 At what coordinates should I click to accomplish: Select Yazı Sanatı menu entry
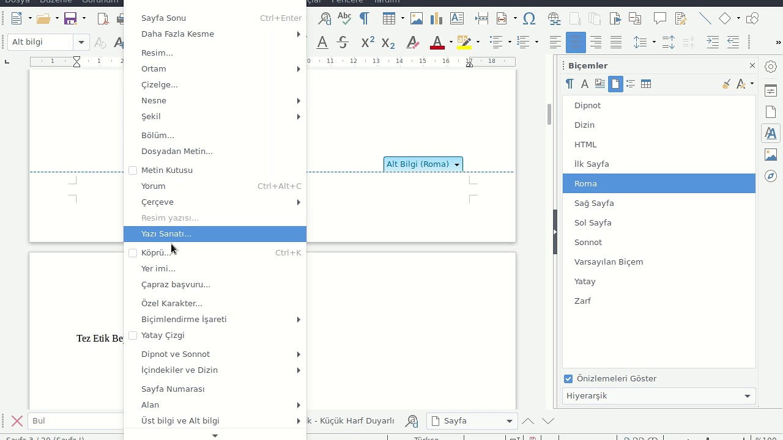215,233
